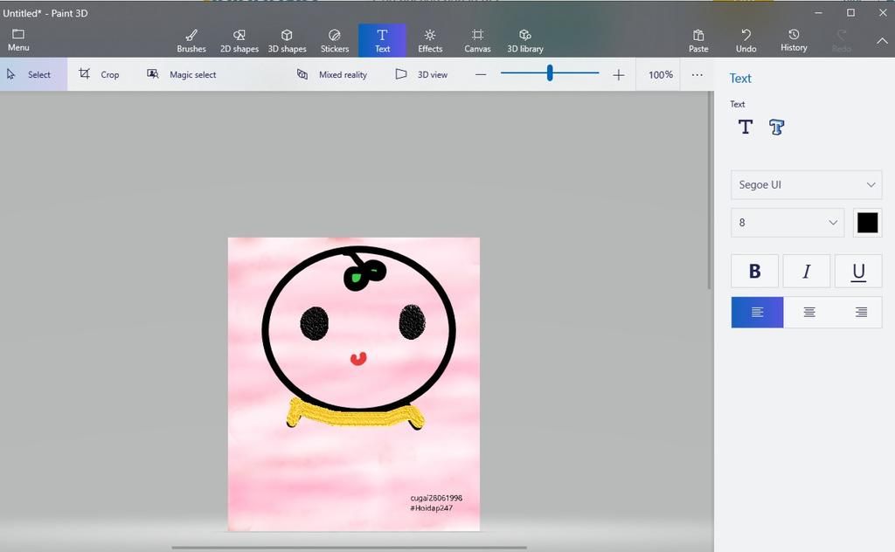
Task: Open 2D shapes tools
Action: (x=239, y=41)
